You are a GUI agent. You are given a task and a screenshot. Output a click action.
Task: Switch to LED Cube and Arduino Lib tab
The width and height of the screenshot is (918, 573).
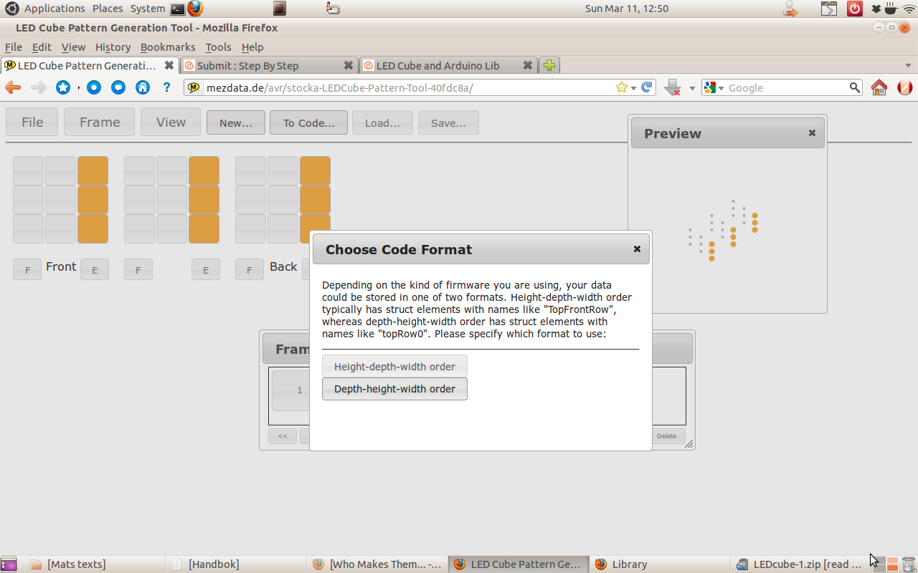pos(448,65)
